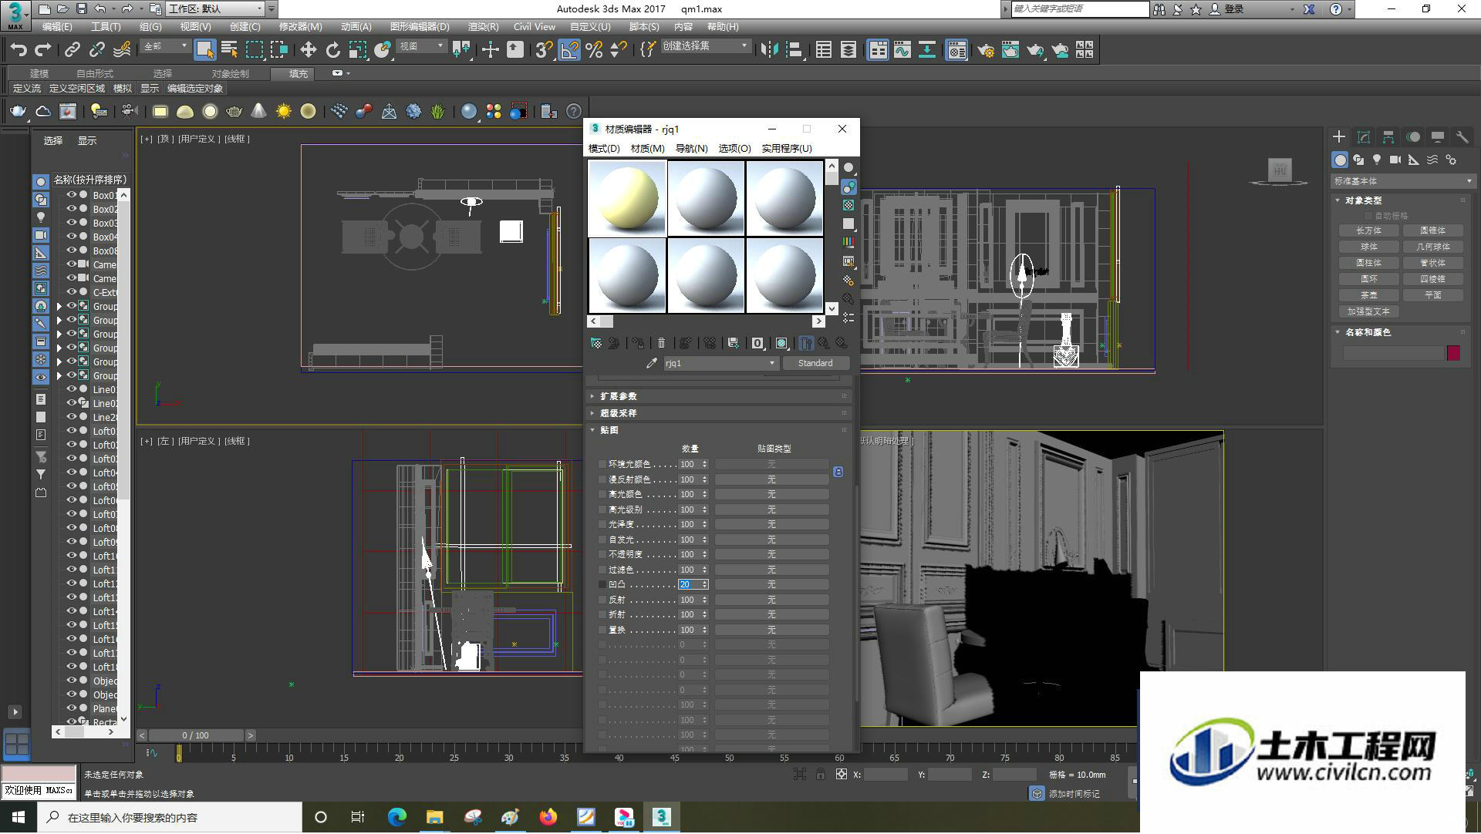This screenshot has height=834, width=1481.
Task: Enable the 反射 map checkbox
Action: pyautogui.click(x=602, y=600)
